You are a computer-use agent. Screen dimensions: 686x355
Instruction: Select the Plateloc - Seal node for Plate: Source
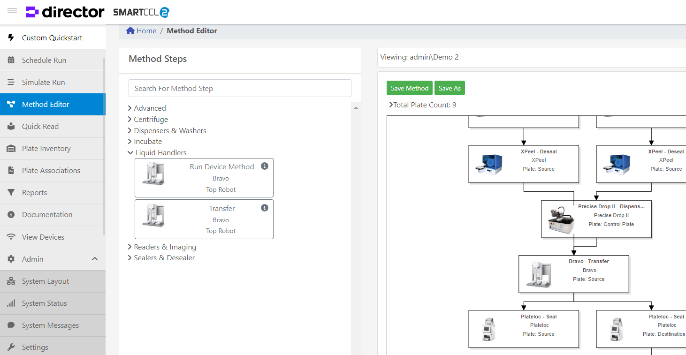click(x=524, y=329)
